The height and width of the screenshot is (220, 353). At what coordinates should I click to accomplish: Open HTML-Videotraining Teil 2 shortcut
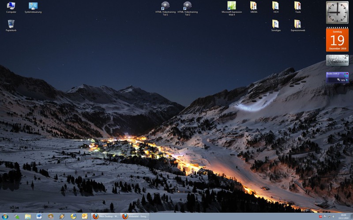[187, 6]
